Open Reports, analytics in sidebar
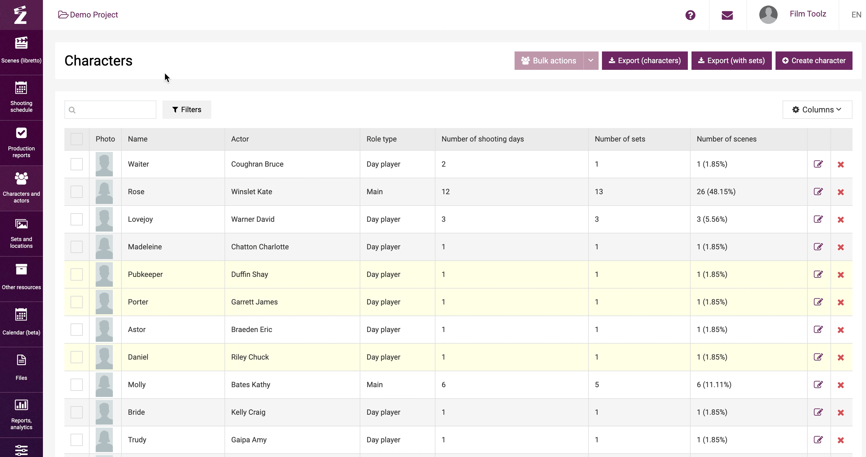Screen dimensions: 866x457 point(21,415)
